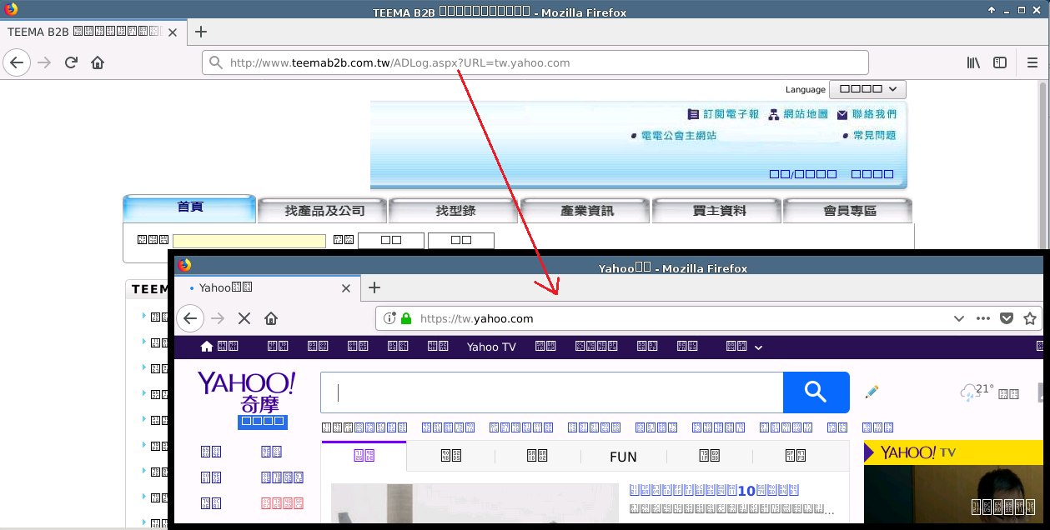Image resolution: width=1050 pixels, height=530 pixels.
Task: Bookmark the Yahoo page with star
Action: (x=1030, y=318)
